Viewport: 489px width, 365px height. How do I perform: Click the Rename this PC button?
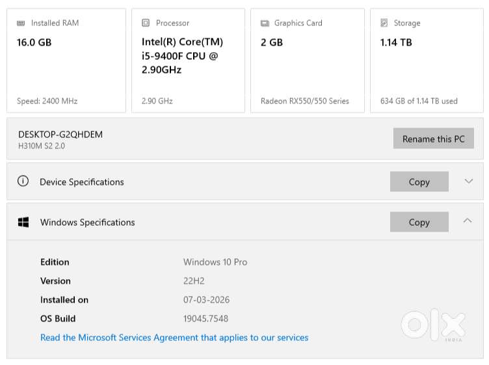434,138
